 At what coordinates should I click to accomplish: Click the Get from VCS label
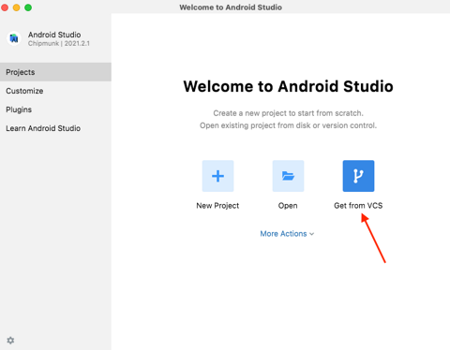point(358,206)
